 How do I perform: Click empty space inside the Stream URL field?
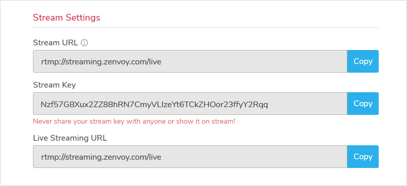coord(254,61)
